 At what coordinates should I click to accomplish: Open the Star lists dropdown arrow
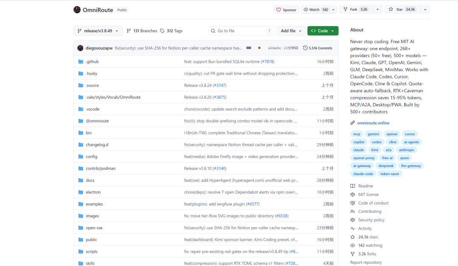[x=425, y=10]
